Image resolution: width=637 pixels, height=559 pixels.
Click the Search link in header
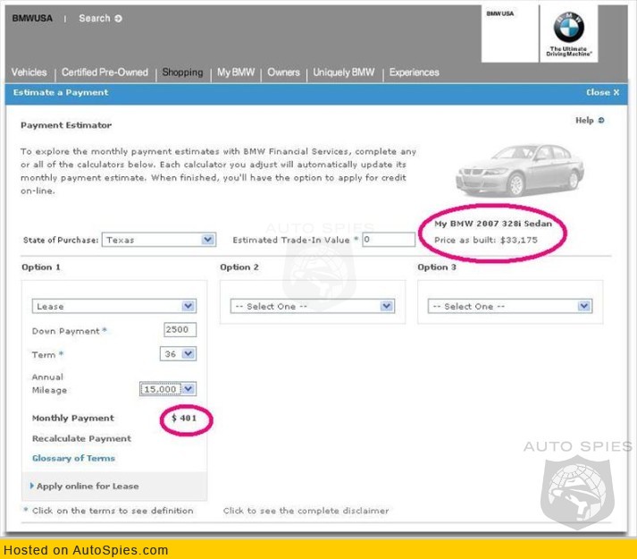95,18
